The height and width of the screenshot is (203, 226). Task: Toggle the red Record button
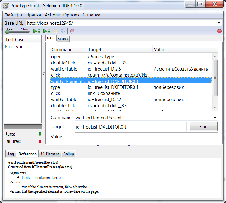tap(220, 31)
